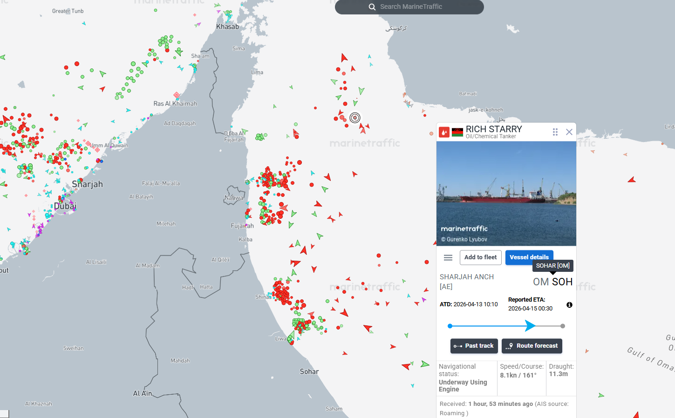Focus the Search MarineTraffic input field
This screenshot has height=418, width=675.
point(409,7)
